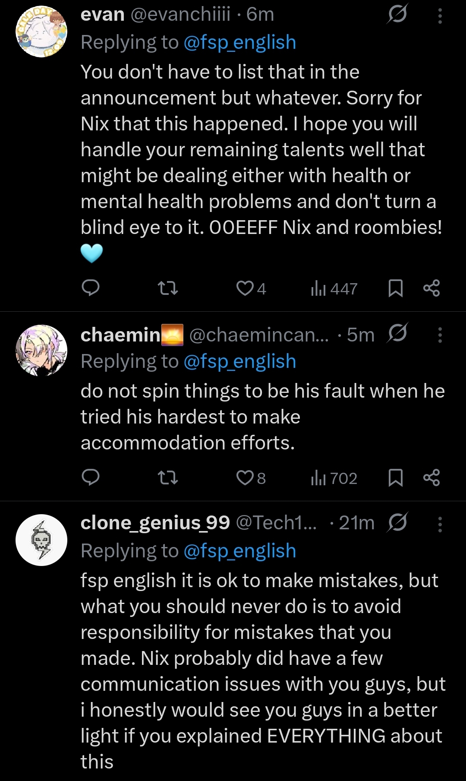The image size is (466, 781).
Task: Click Grok icon on evan's tweet
Action: coord(397,15)
